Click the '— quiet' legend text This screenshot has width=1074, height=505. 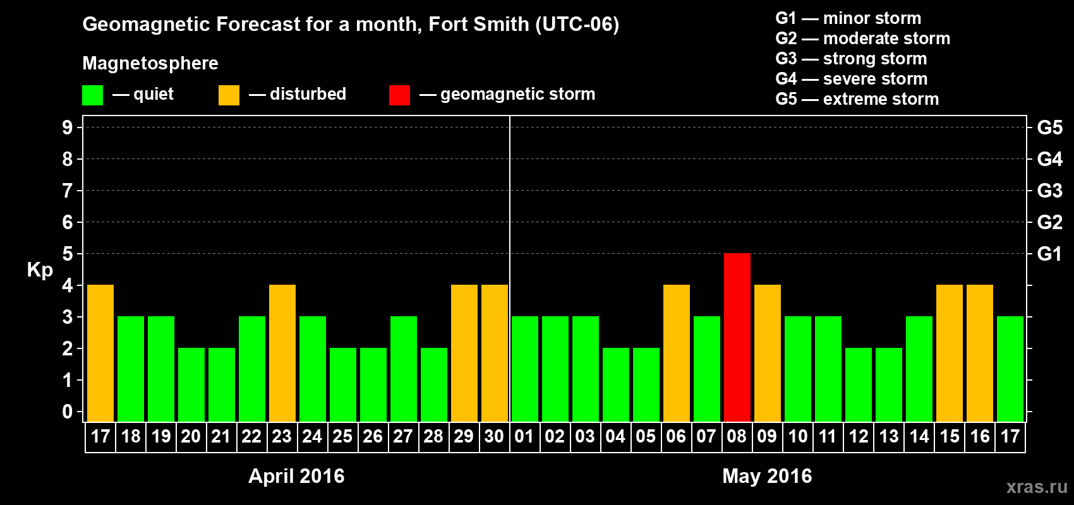point(143,94)
